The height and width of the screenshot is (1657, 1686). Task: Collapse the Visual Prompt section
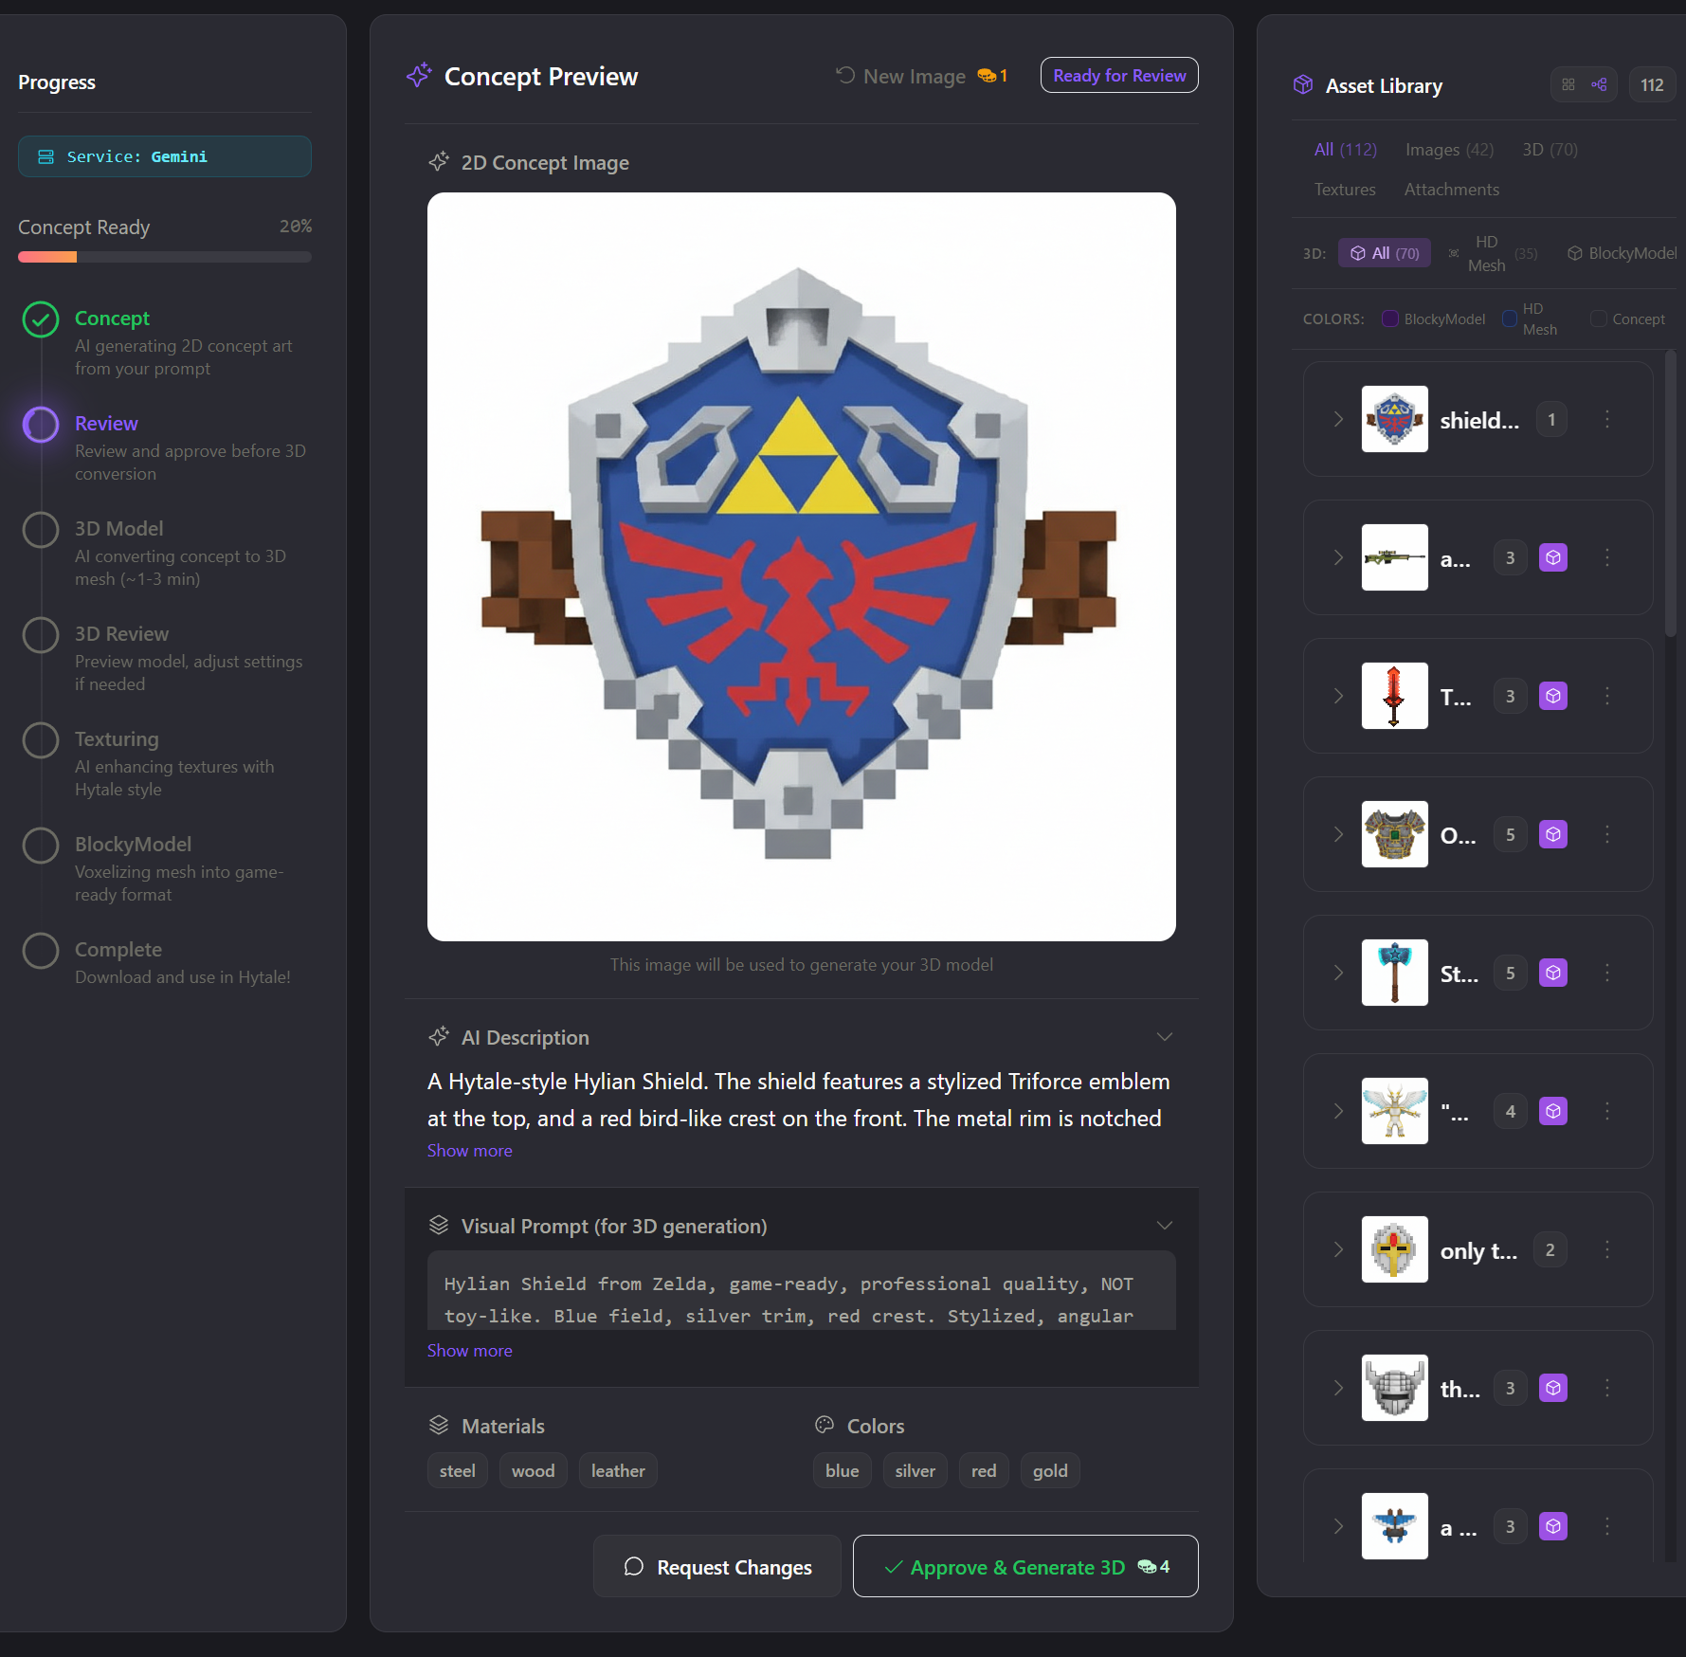(x=1165, y=1225)
